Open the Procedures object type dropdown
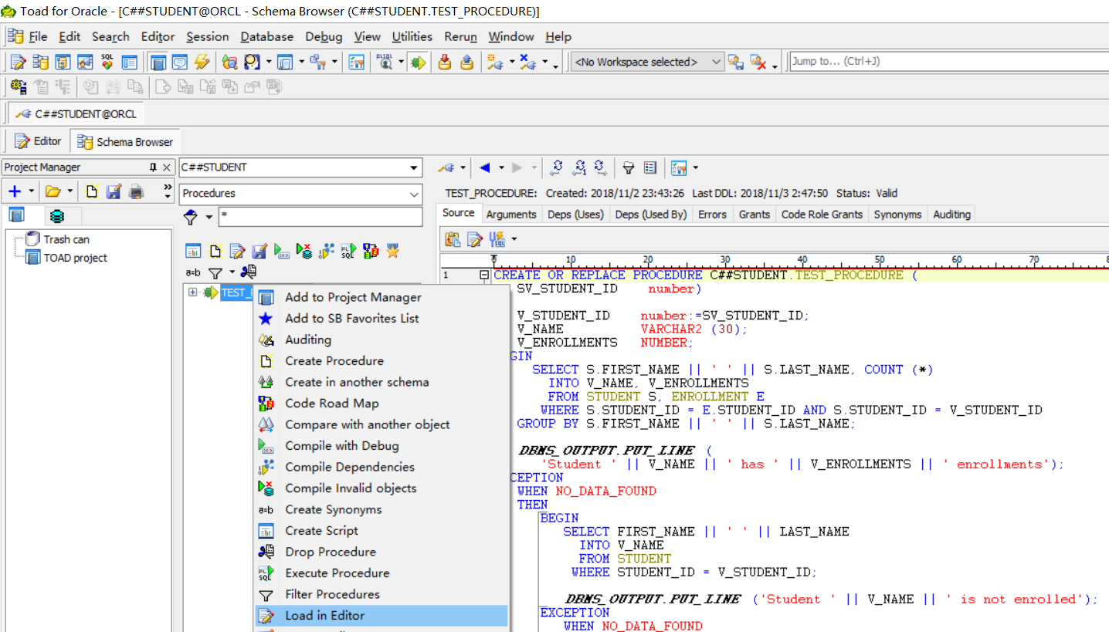This screenshot has height=632, width=1109. point(415,194)
